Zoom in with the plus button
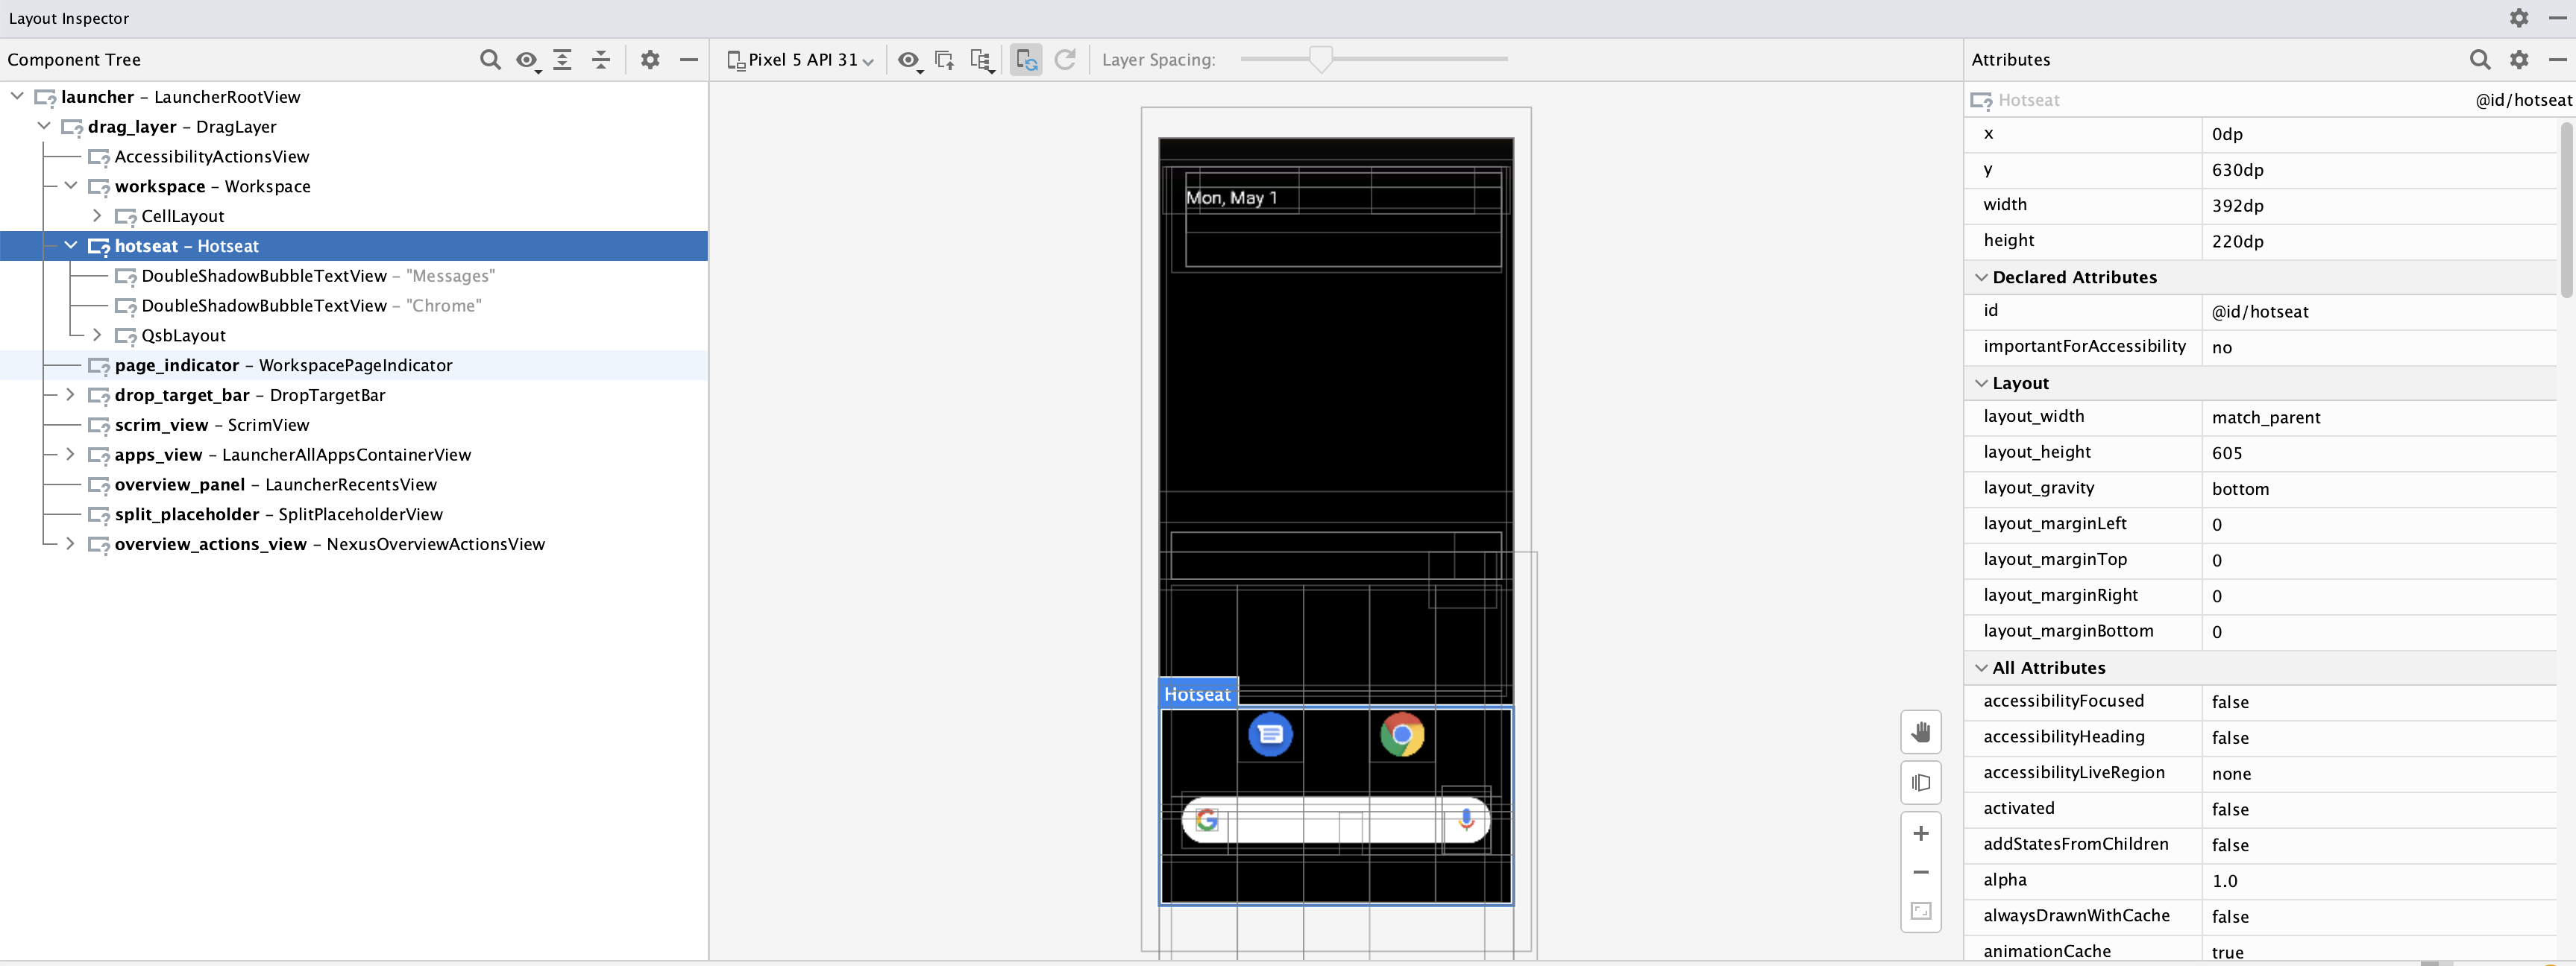2576x966 pixels. (x=1920, y=833)
